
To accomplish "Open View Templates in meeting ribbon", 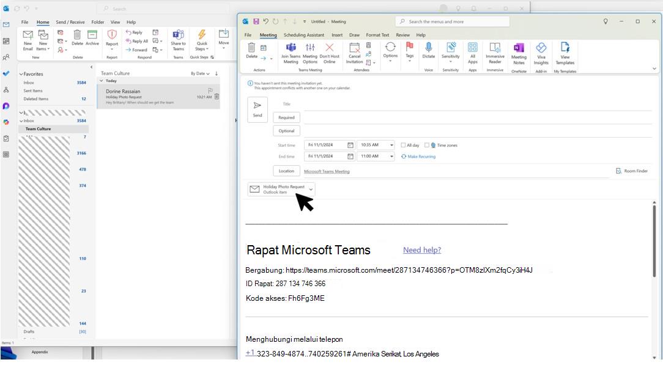I will (565, 54).
